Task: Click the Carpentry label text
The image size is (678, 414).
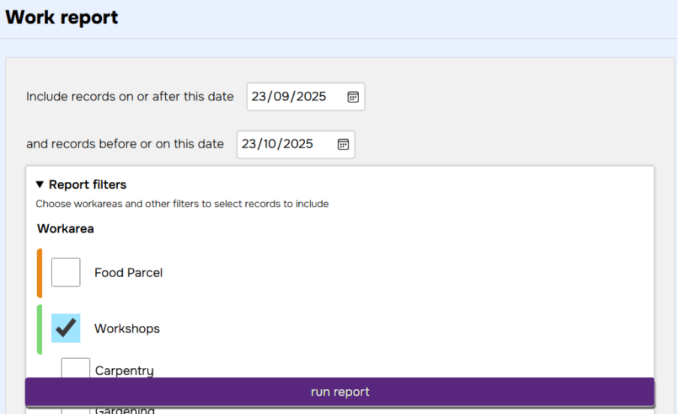Action: pyautogui.click(x=124, y=370)
